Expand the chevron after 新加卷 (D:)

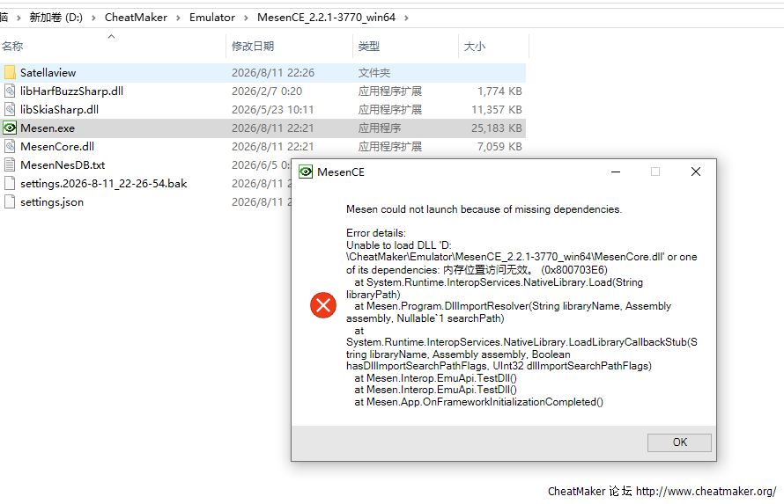tap(93, 18)
